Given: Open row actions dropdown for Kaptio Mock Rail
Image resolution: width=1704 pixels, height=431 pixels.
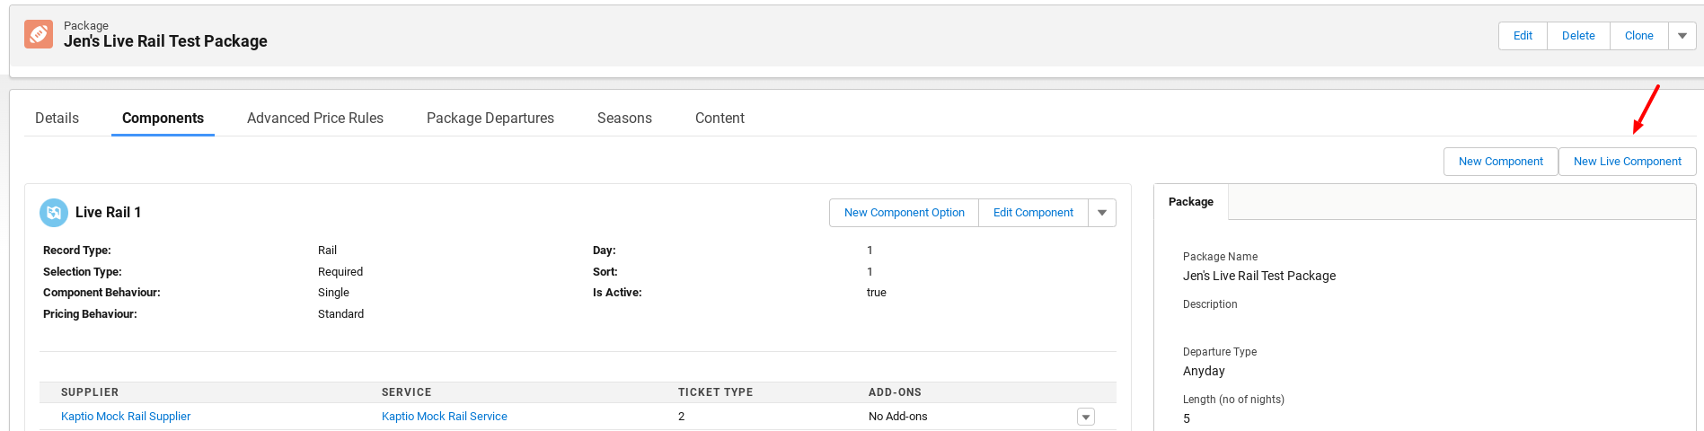Looking at the screenshot, I should pos(1085,417).
